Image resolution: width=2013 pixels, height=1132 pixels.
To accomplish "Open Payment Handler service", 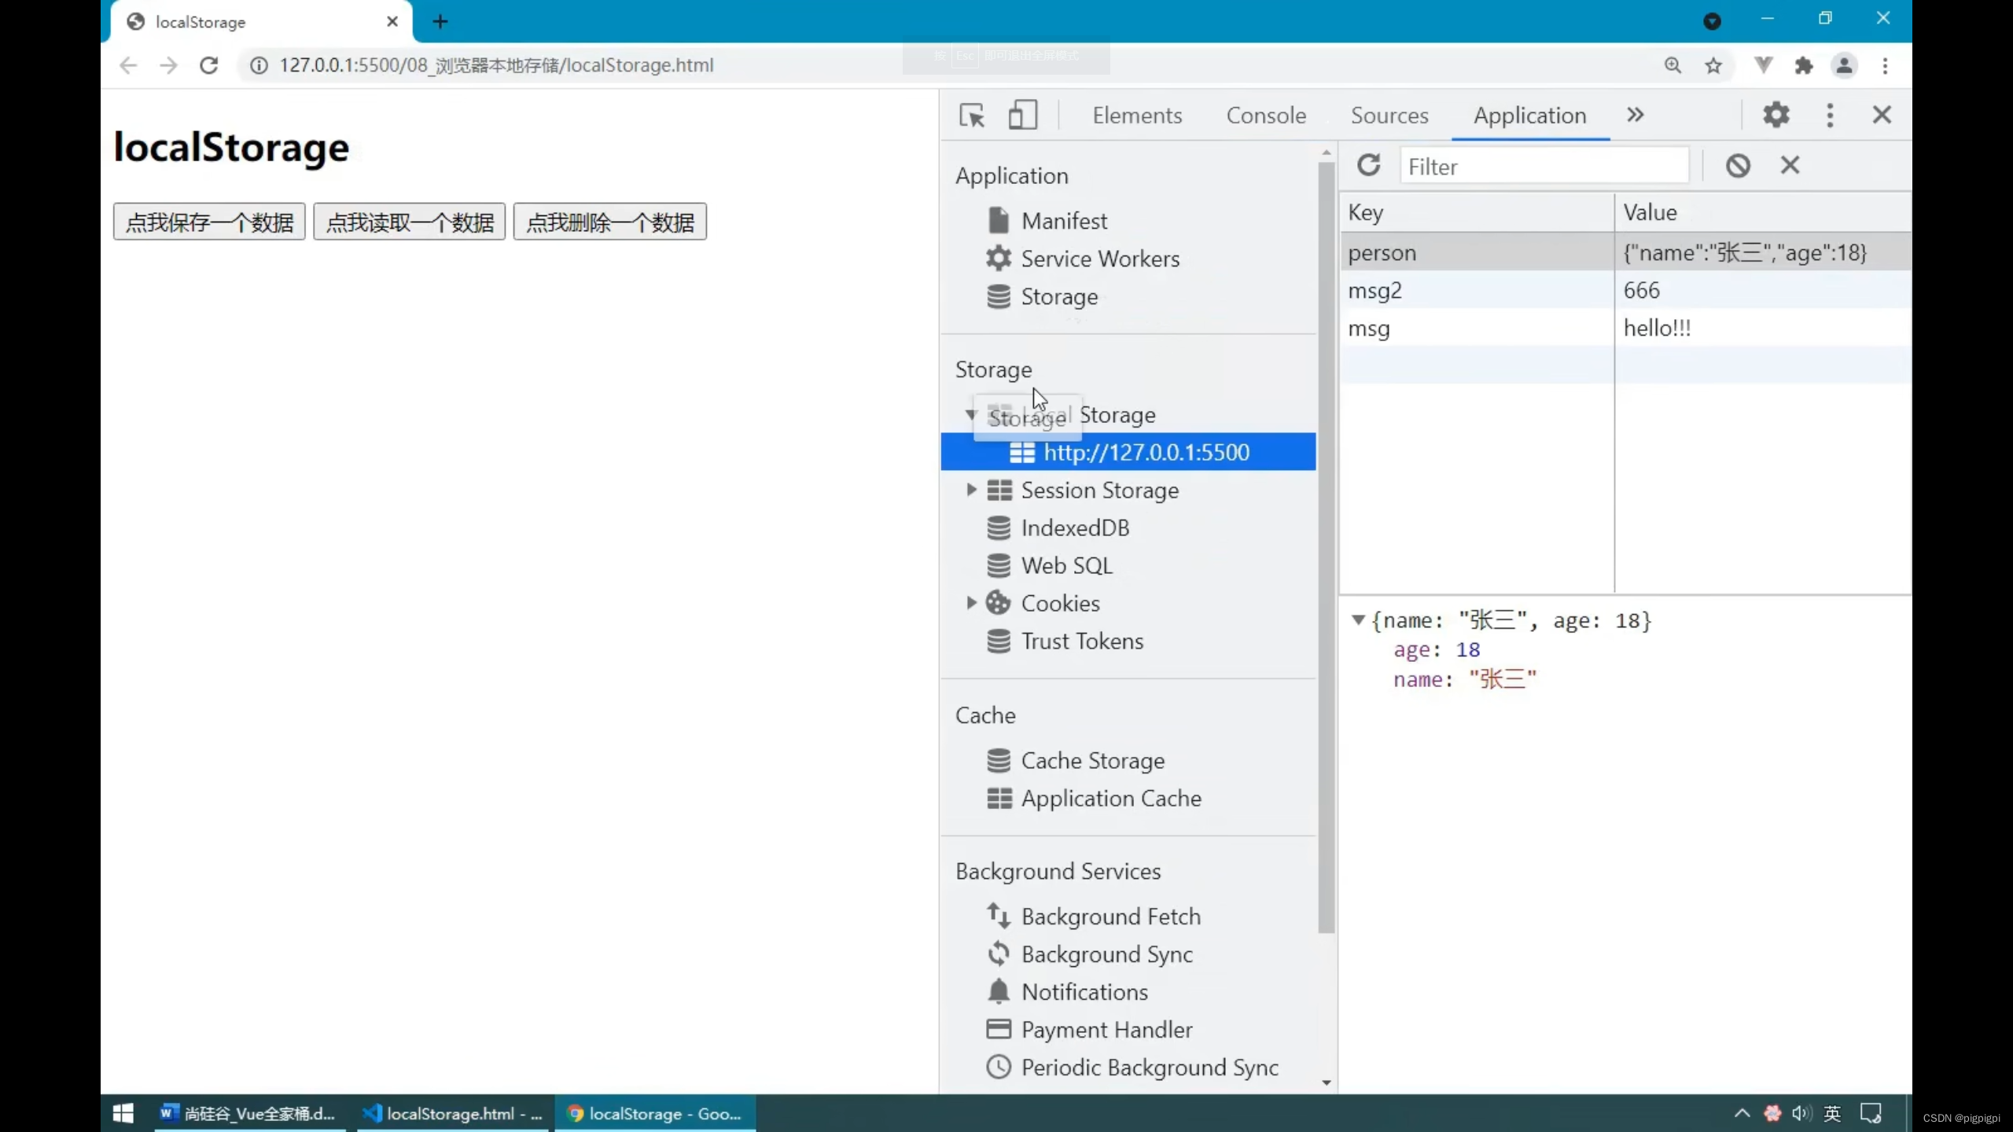I will pyautogui.click(x=1090, y=1029).
